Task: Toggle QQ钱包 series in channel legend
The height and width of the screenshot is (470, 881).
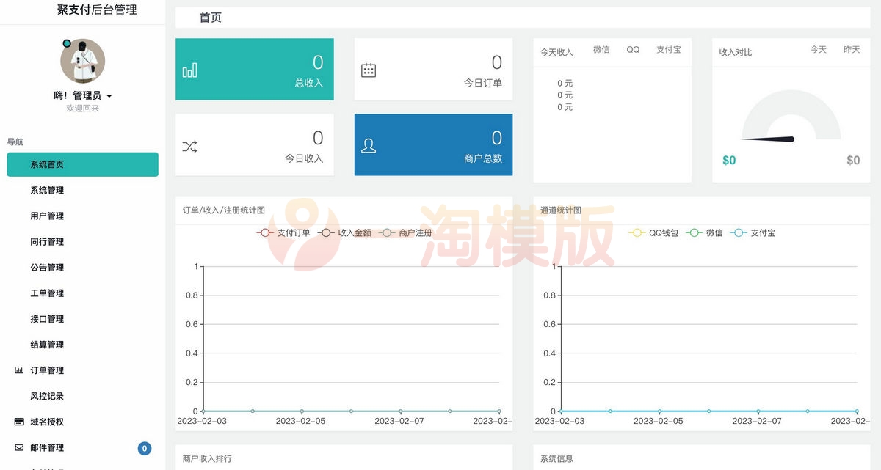Action: pos(653,232)
